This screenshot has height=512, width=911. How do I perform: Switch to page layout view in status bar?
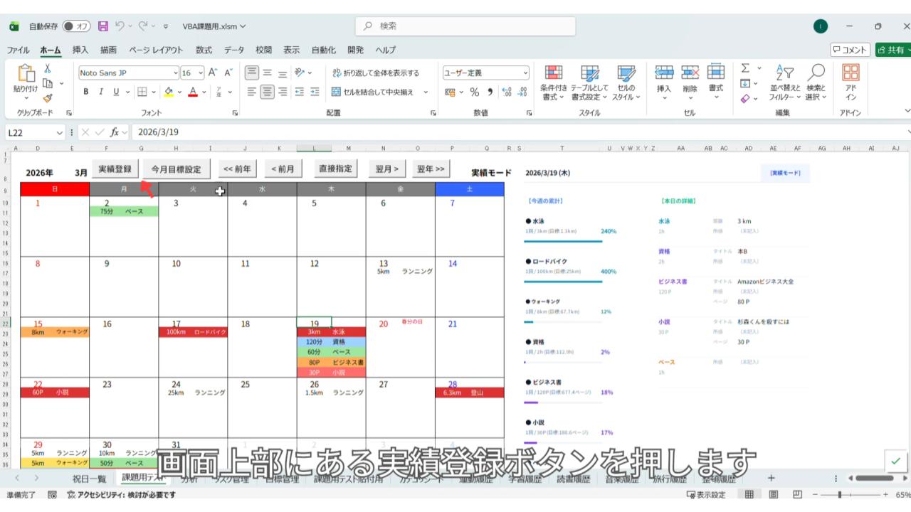pyautogui.click(x=774, y=495)
